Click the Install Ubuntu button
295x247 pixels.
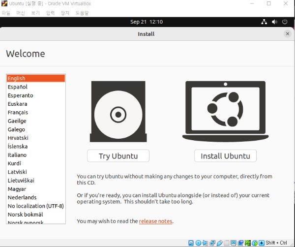pyautogui.click(x=225, y=156)
